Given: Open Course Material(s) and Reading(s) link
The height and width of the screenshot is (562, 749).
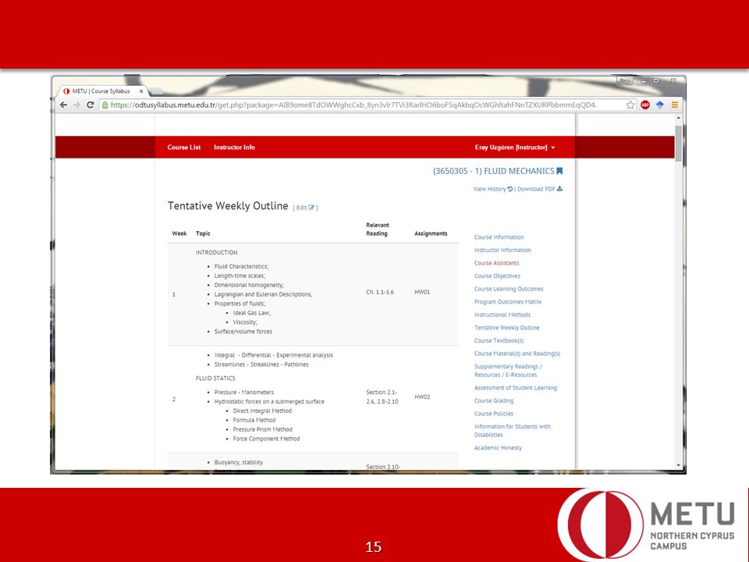Looking at the screenshot, I should click(x=516, y=353).
